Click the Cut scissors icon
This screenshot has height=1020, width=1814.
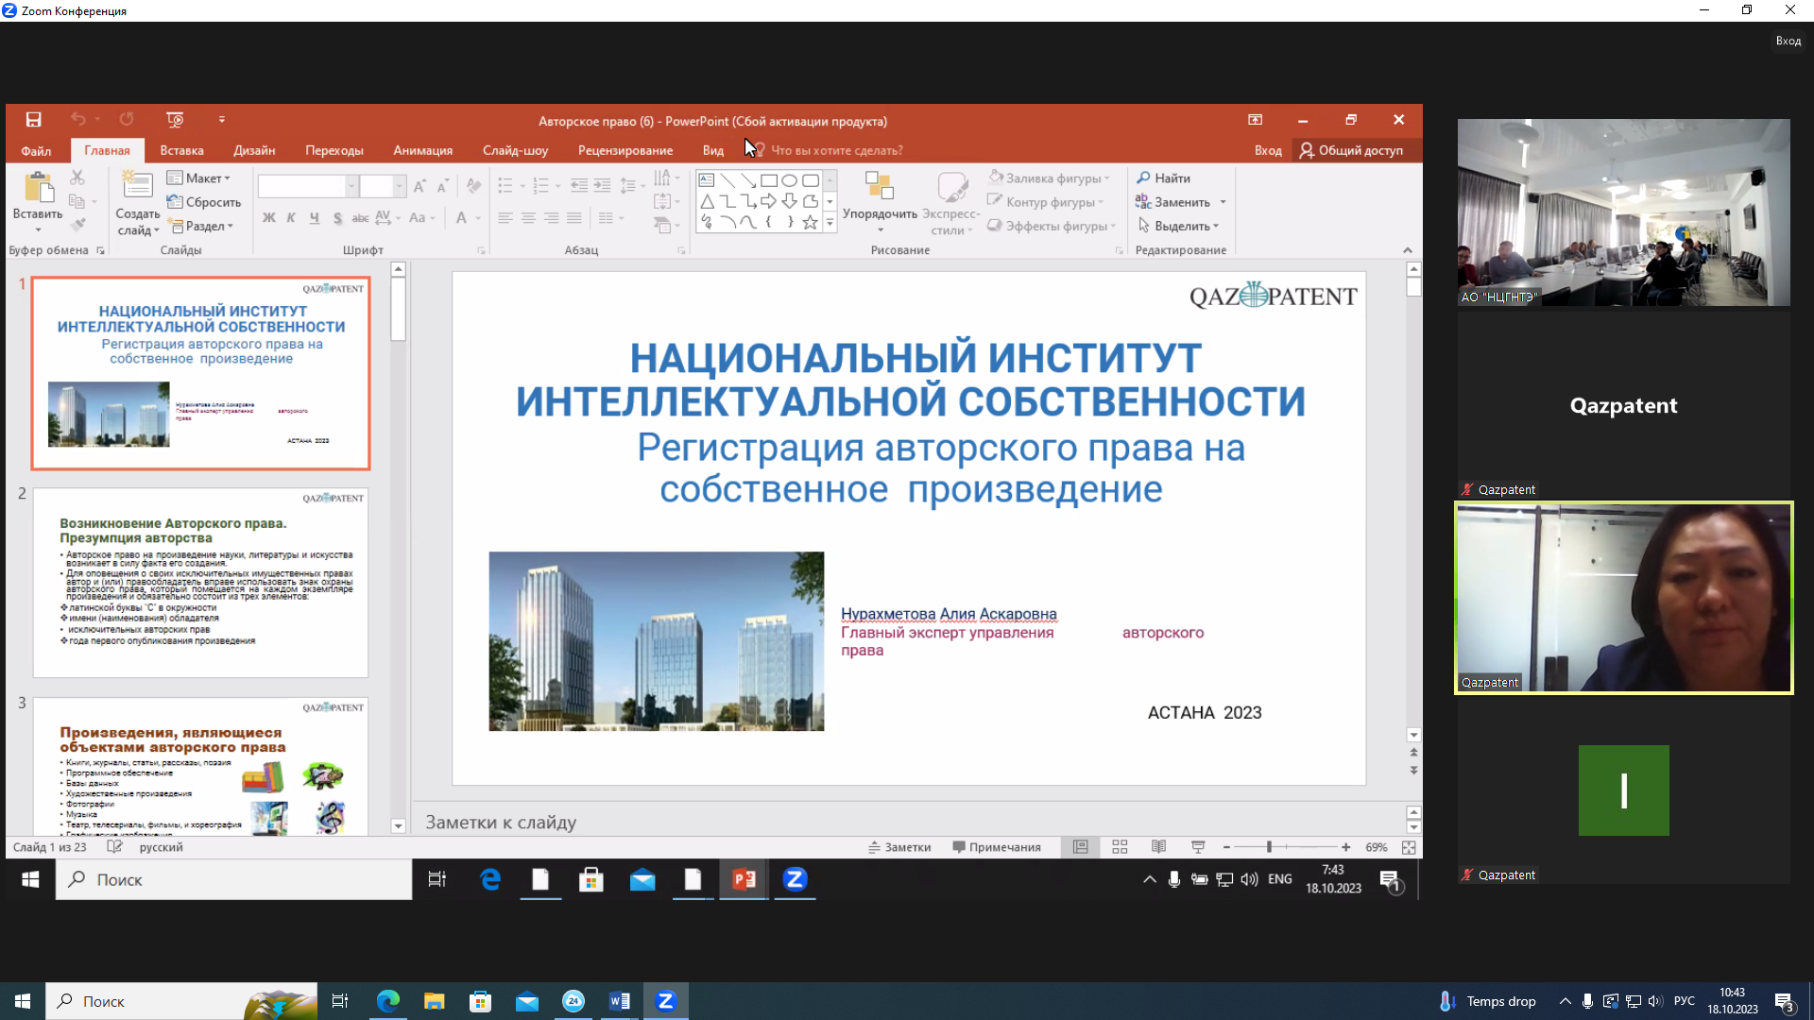pos(77,178)
